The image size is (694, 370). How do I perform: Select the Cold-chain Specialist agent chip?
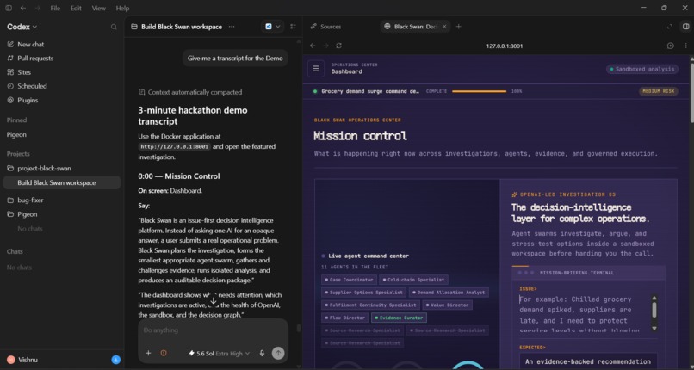(x=414, y=280)
